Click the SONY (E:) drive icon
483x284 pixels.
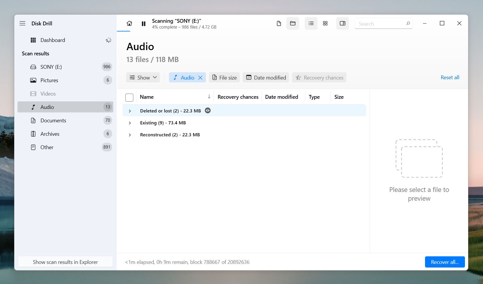click(33, 67)
